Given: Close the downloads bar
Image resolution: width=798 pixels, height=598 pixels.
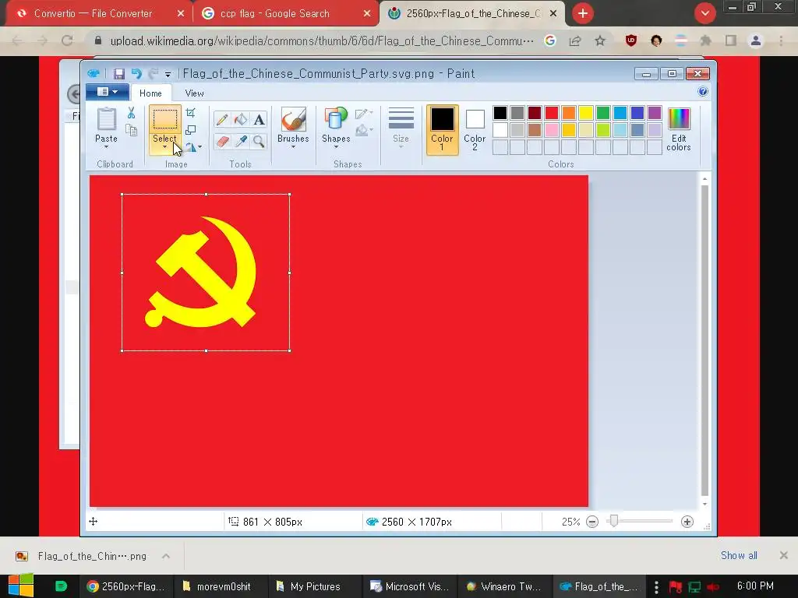Looking at the screenshot, I should [x=784, y=555].
